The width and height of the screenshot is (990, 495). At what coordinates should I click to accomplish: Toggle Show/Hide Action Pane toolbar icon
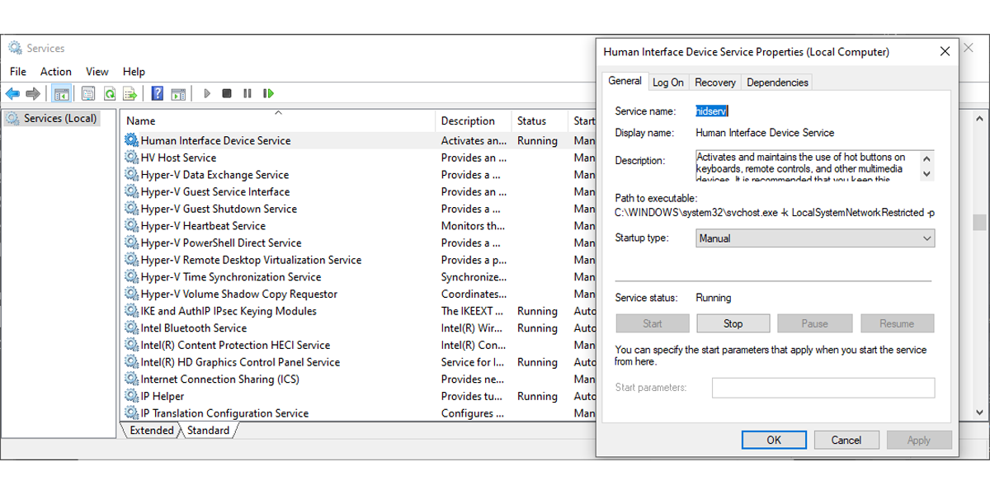pos(178,94)
